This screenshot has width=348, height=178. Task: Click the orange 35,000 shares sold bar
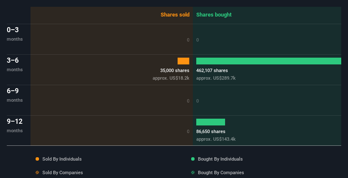pyautogui.click(x=183, y=61)
